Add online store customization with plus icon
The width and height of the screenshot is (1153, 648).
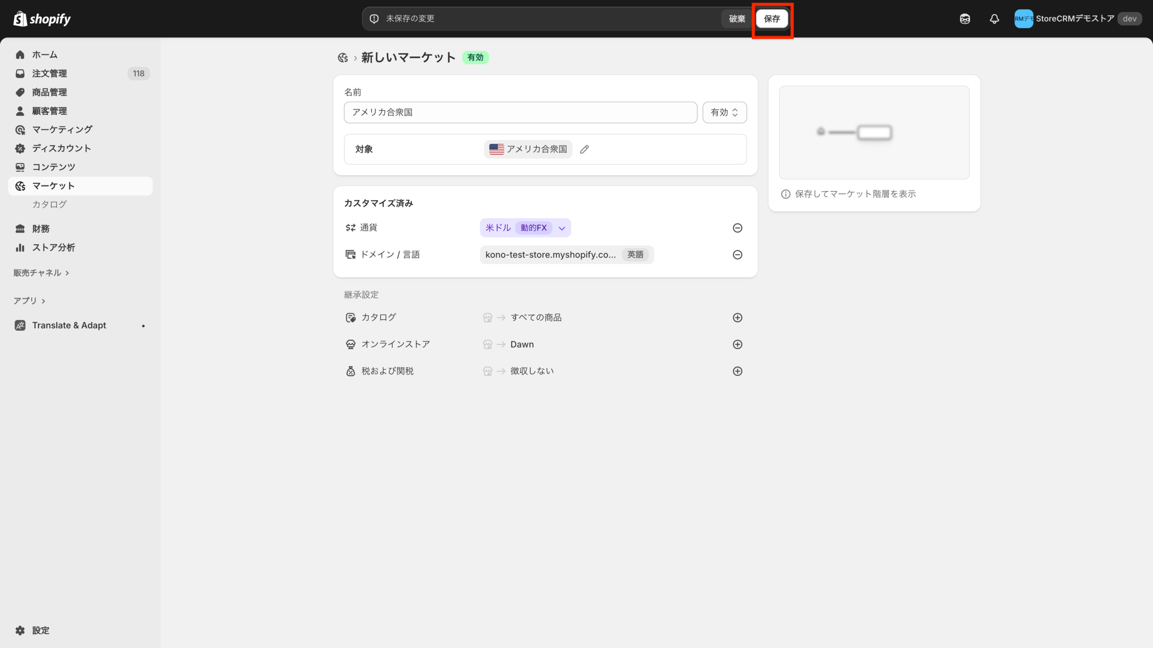[x=737, y=344]
